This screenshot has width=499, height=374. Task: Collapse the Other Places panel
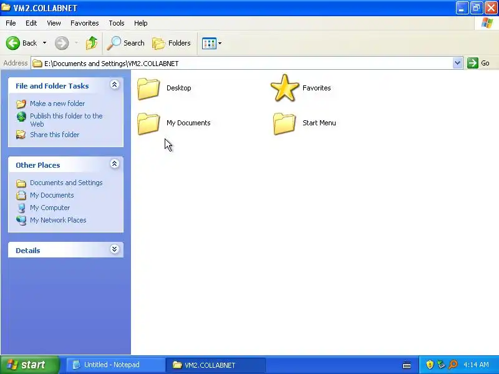(115, 164)
